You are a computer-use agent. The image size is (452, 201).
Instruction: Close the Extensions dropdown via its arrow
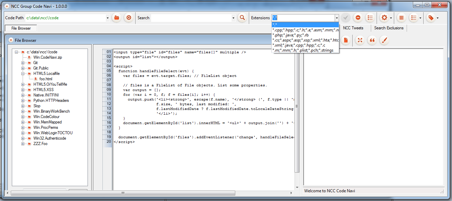pyautogui.click(x=337, y=18)
